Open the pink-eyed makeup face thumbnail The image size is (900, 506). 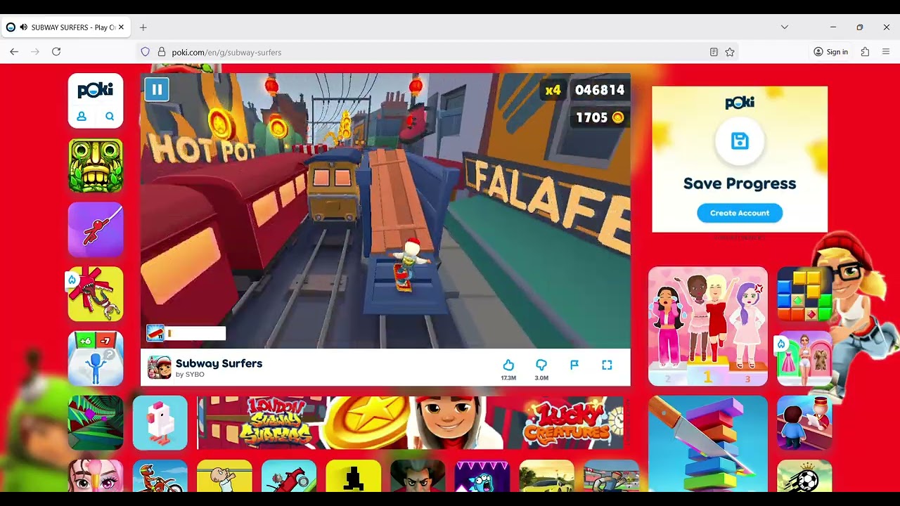[96, 476]
